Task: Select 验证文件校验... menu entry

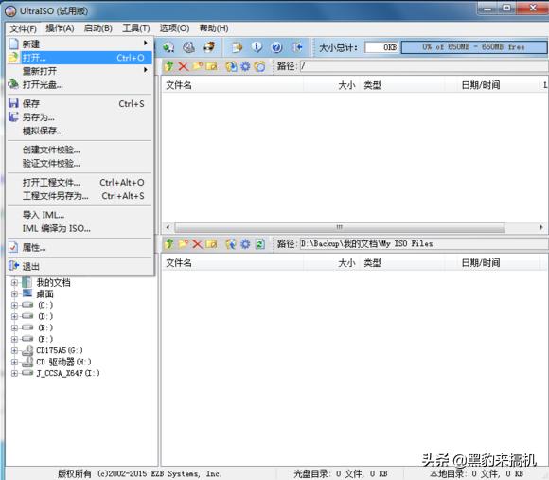Action: (x=80, y=164)
